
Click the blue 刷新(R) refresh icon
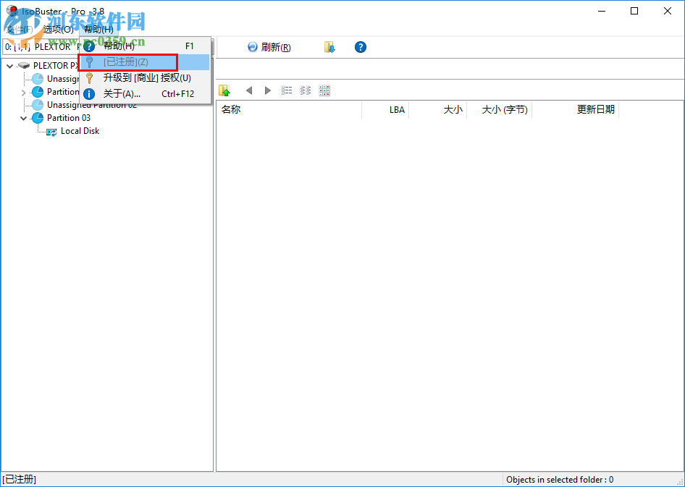click(x=252, y=46)
